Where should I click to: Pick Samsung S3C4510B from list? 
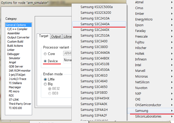coord(99,64)
